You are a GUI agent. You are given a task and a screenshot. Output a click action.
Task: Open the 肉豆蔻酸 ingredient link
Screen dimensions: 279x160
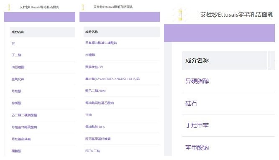[x=18, y=67]
